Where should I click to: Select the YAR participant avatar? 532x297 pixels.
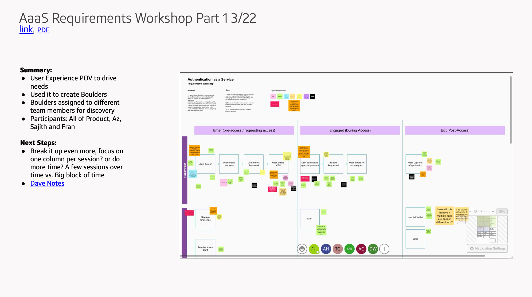tap(349, 249)
